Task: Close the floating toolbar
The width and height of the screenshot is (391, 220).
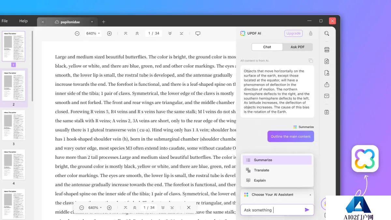Action: (189, 208)
